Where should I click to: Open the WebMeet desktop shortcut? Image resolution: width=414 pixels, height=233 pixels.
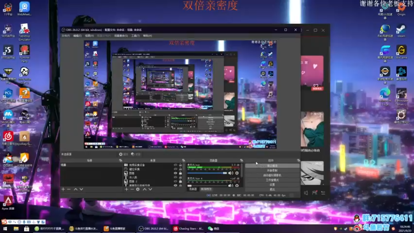click(24, 9)
